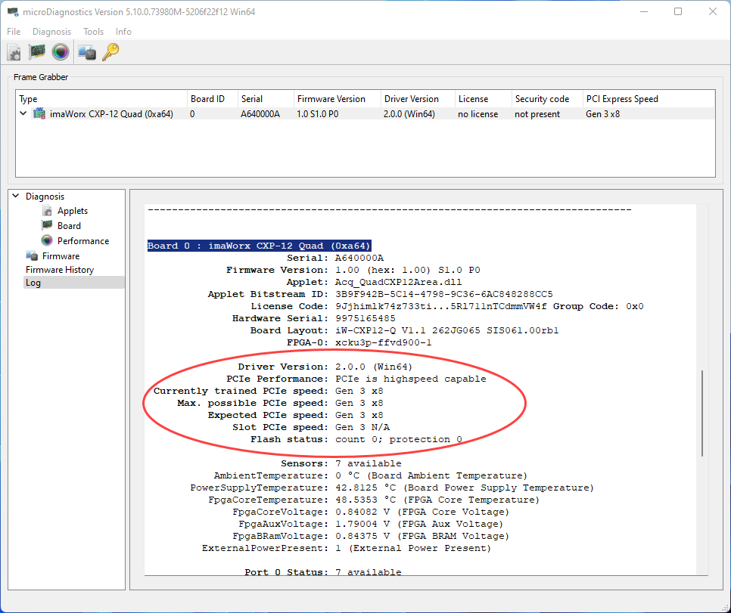Collapse the Diagnosis tree node
The width and height of the screenshot is (731, 613).
(16, 197)
